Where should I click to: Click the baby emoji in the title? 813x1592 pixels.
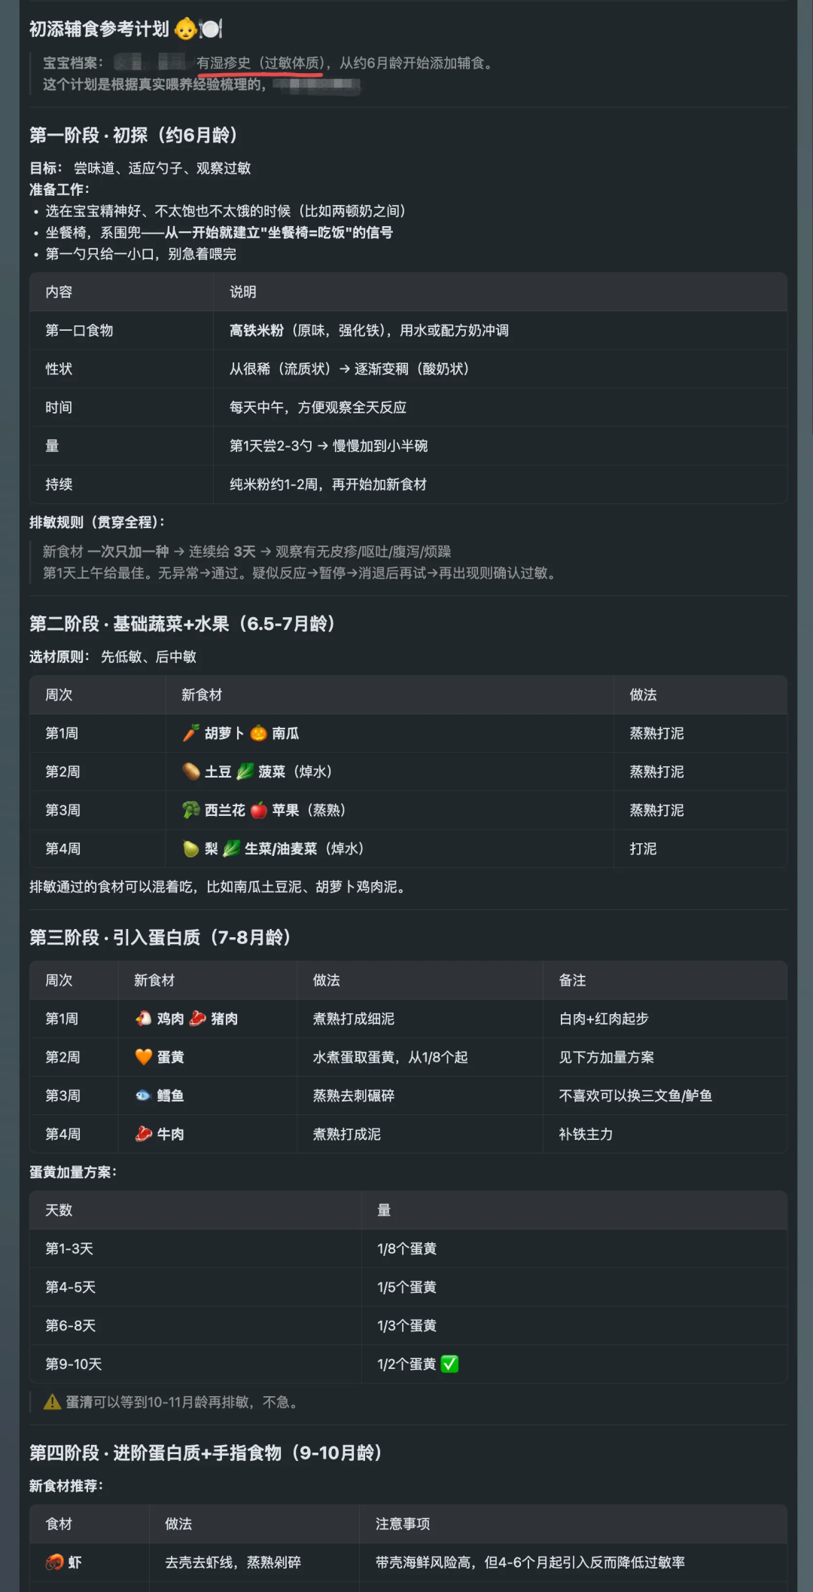coord(185,29)
